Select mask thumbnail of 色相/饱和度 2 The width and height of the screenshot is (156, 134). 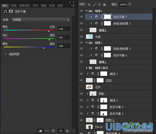coord(107,49)
